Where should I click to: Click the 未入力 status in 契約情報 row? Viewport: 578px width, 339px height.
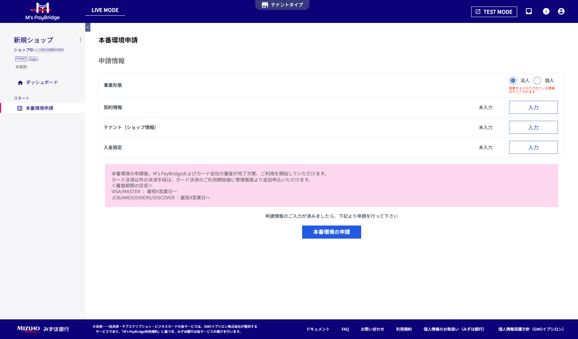485,107
